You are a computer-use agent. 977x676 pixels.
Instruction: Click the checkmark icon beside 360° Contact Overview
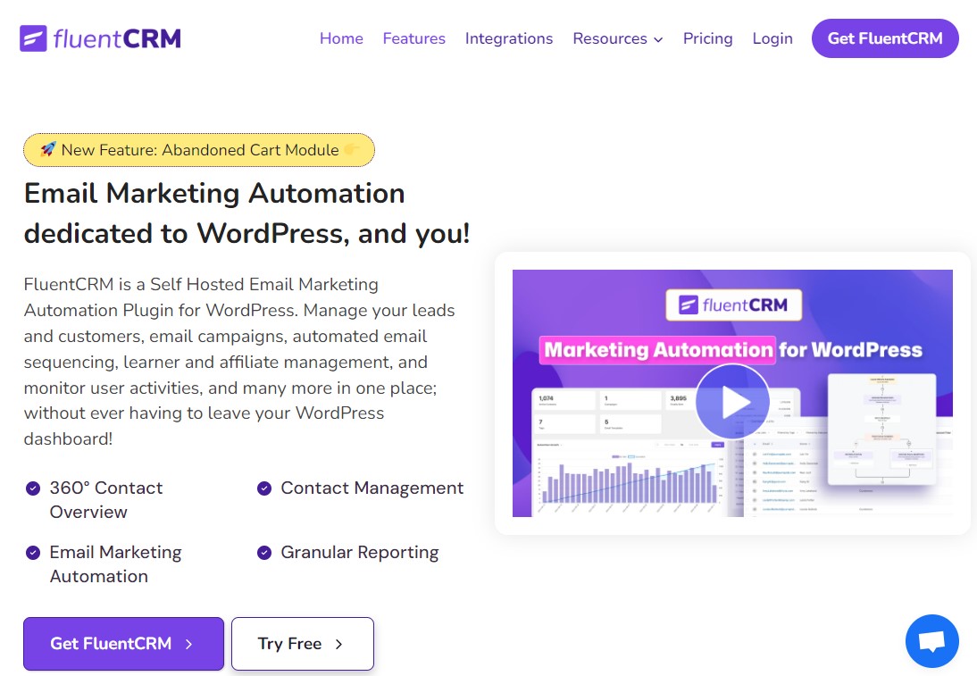click(x=32, y=488)
